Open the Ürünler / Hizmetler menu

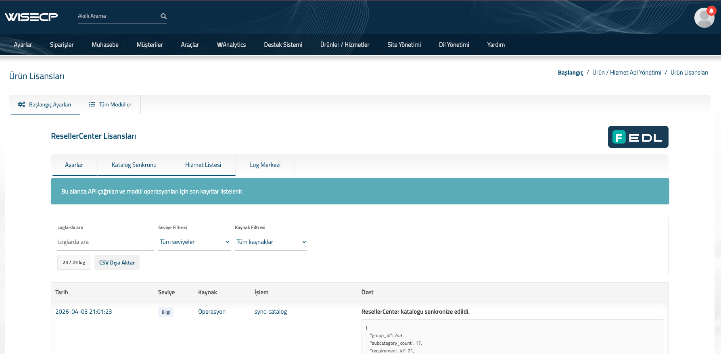point(345,45)
